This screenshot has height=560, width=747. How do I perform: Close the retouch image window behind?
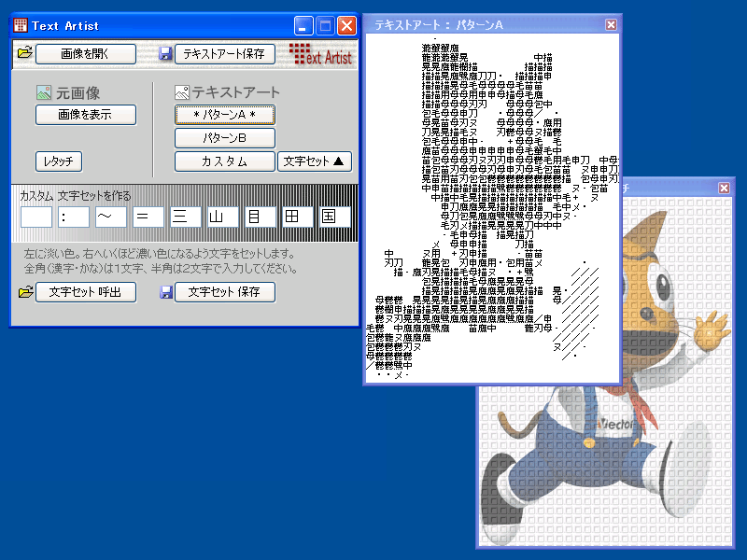point(725,188)
